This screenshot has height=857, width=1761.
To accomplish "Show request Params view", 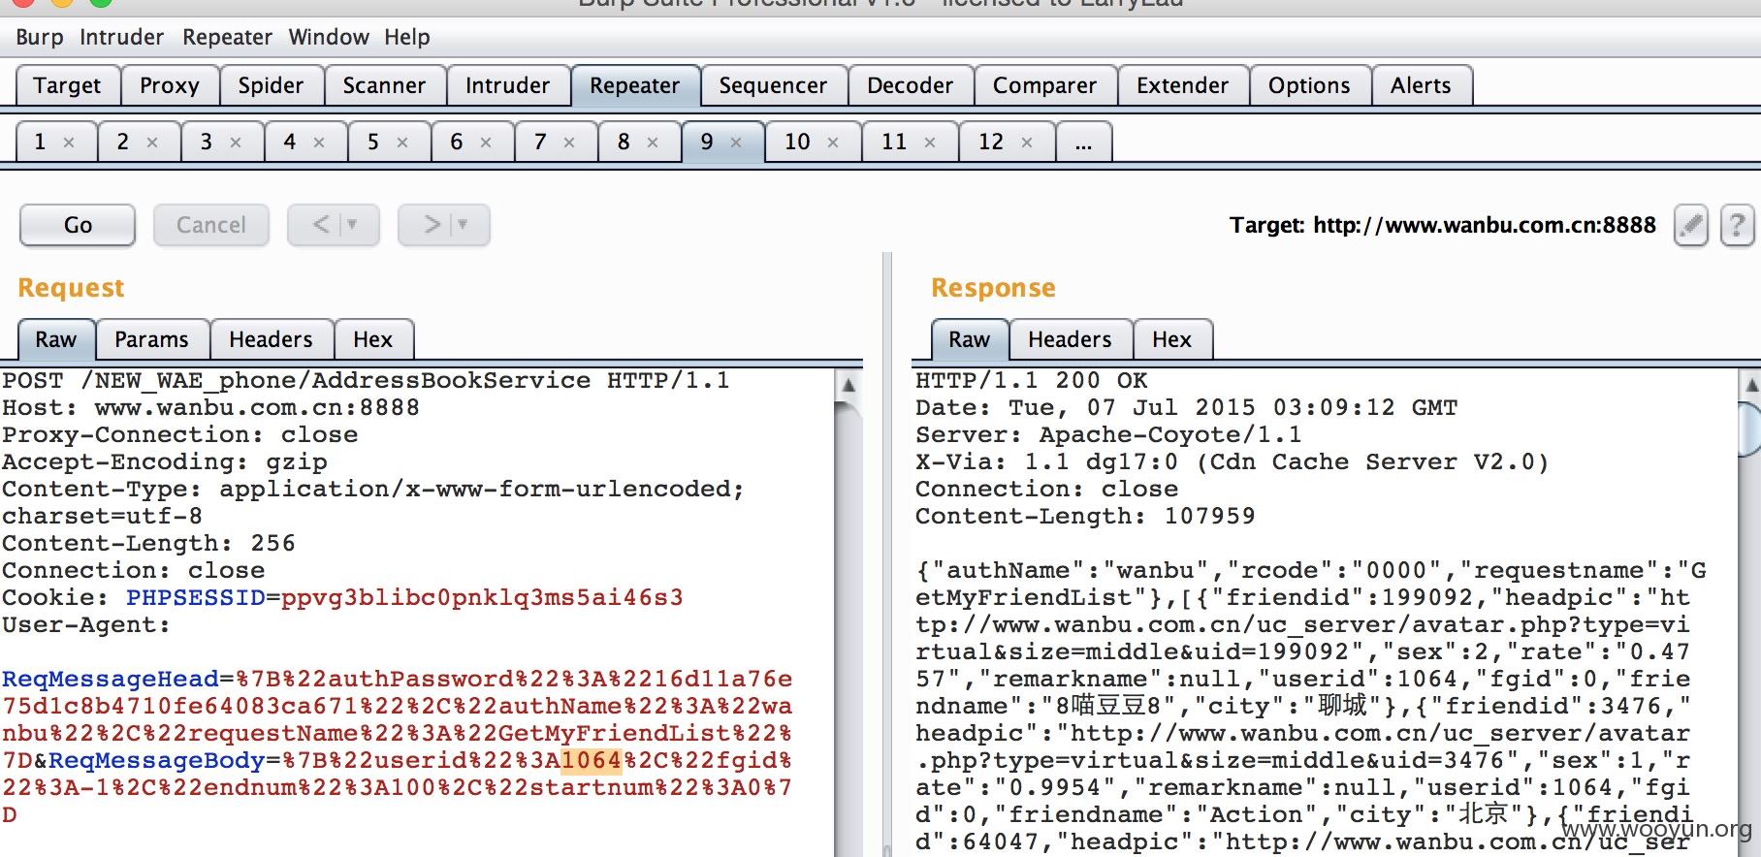I will [x=151, y=339].
